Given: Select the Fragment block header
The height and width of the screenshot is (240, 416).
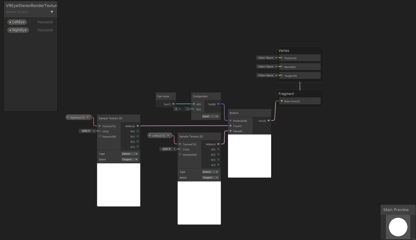Looking at the screenshot, I should click(286, 94).
